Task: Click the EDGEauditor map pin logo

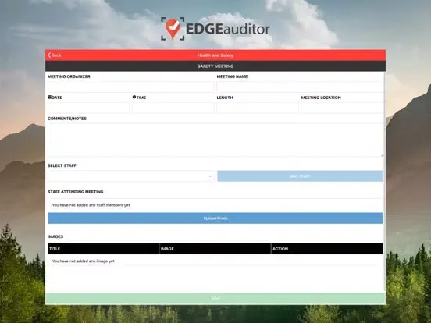Action: (x=173, y=29)
